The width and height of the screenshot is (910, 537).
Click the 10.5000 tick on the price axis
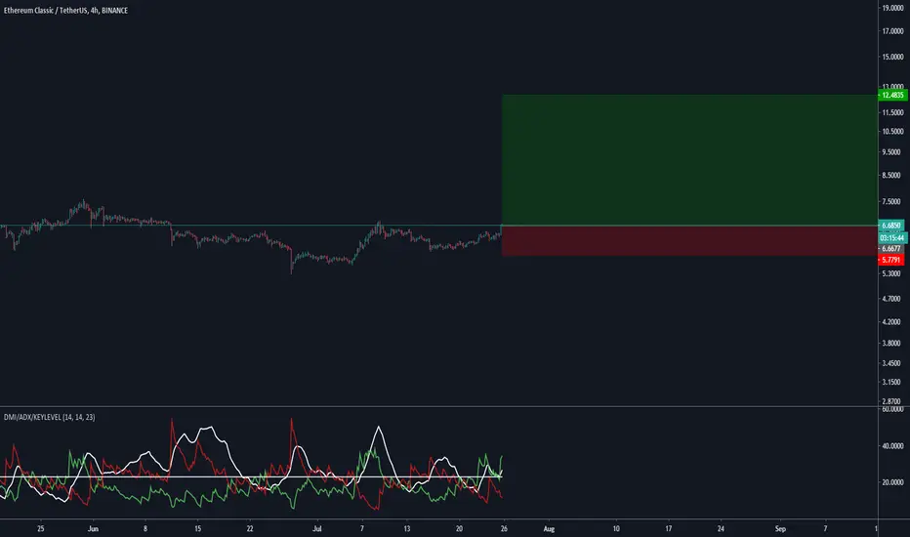pyautogui.click(x=892, y=132)
